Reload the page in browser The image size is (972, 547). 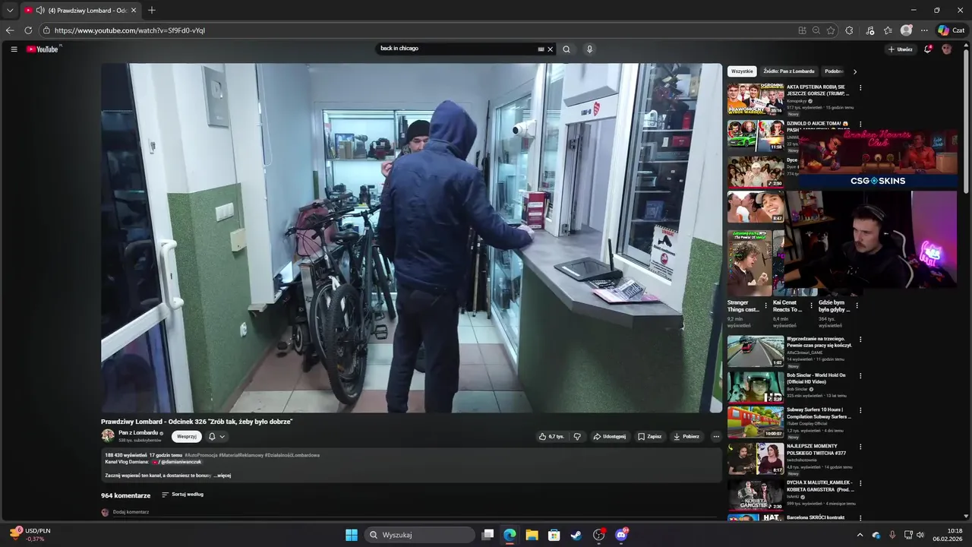point(28,30)
